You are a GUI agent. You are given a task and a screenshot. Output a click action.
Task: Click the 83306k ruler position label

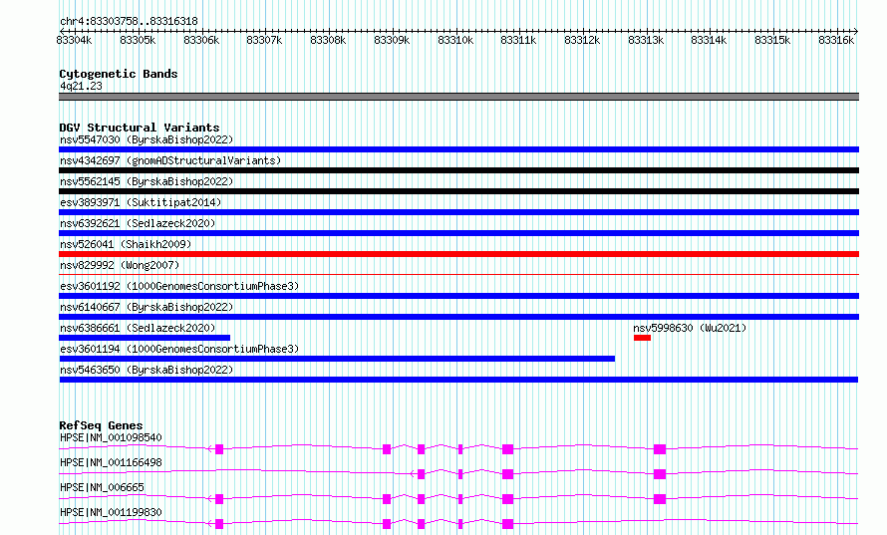point(201,40)
